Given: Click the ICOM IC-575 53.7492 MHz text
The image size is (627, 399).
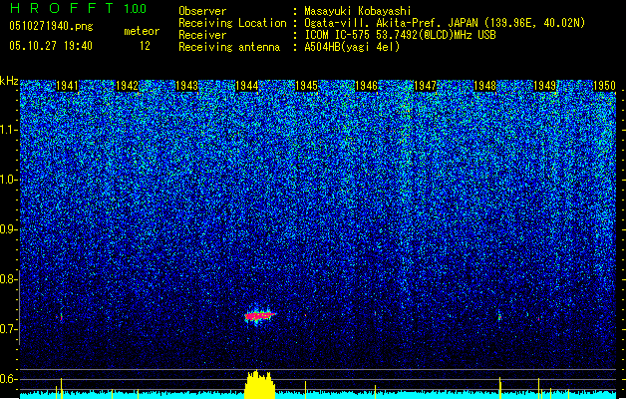Looking at the screenshot, I should (x=401, y=35).
